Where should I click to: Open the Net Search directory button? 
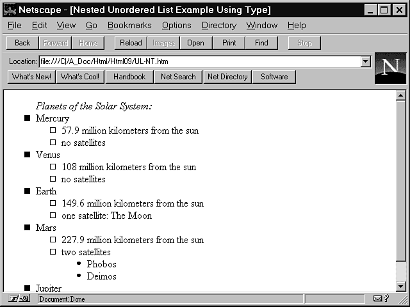pos(178,77)
